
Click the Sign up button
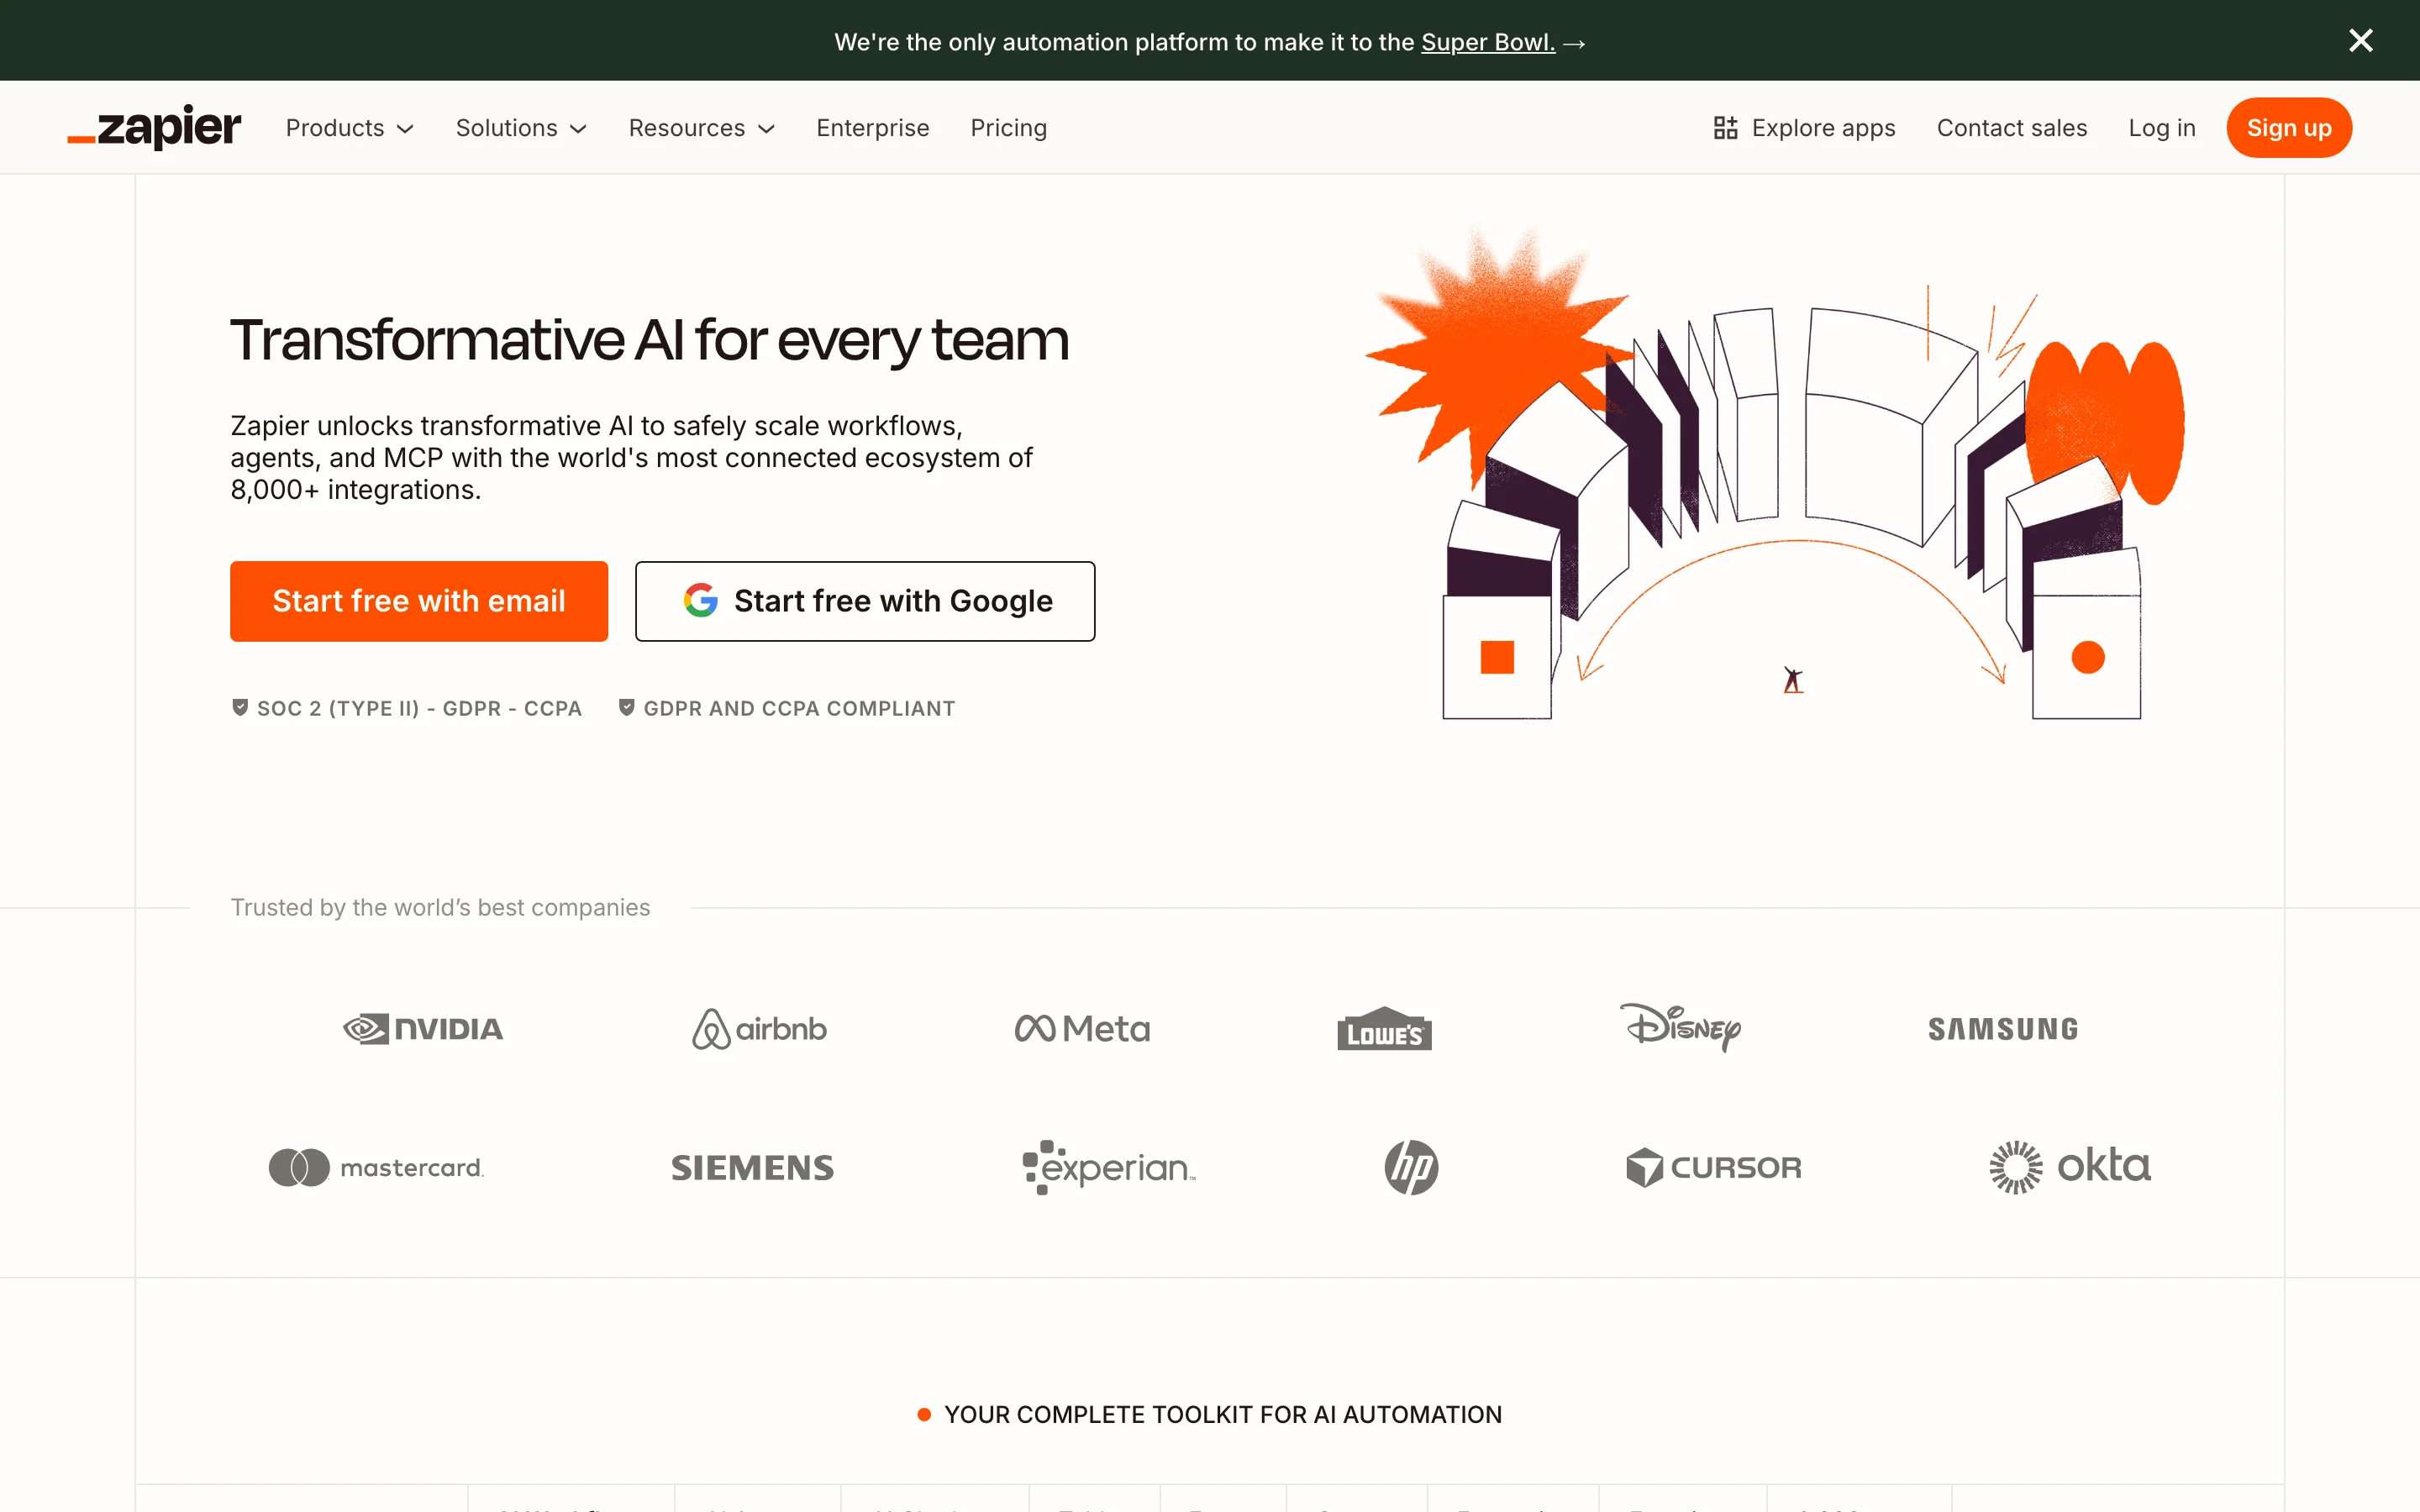click(2289, 127)
